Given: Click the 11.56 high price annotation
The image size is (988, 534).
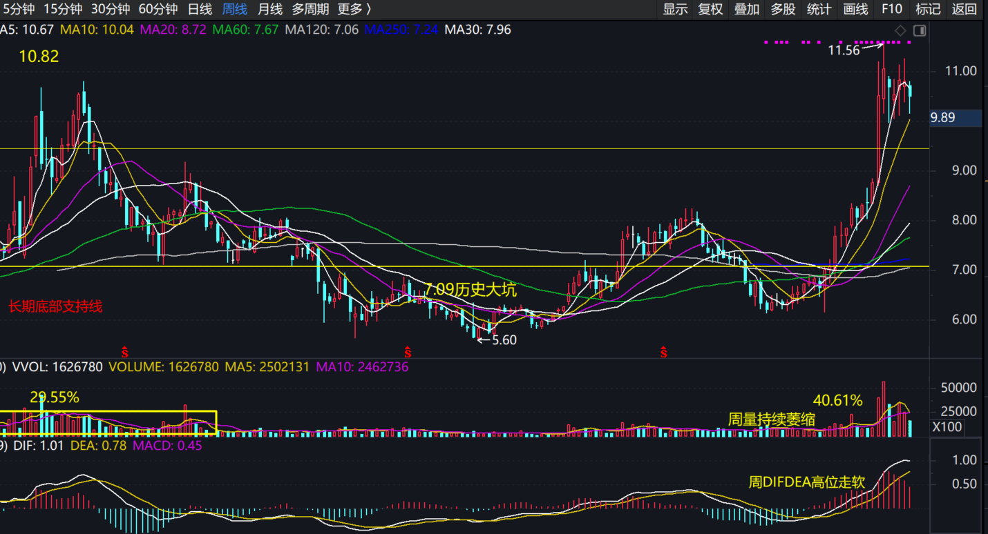Looking at the screenshot, I should [844, 50].
